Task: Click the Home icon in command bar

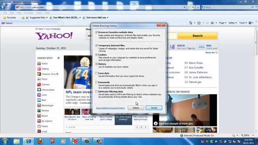Action: pos(191,23)
